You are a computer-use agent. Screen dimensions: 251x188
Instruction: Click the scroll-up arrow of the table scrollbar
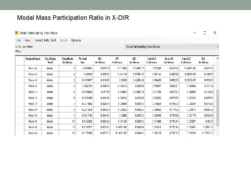(x=218, y=58)
